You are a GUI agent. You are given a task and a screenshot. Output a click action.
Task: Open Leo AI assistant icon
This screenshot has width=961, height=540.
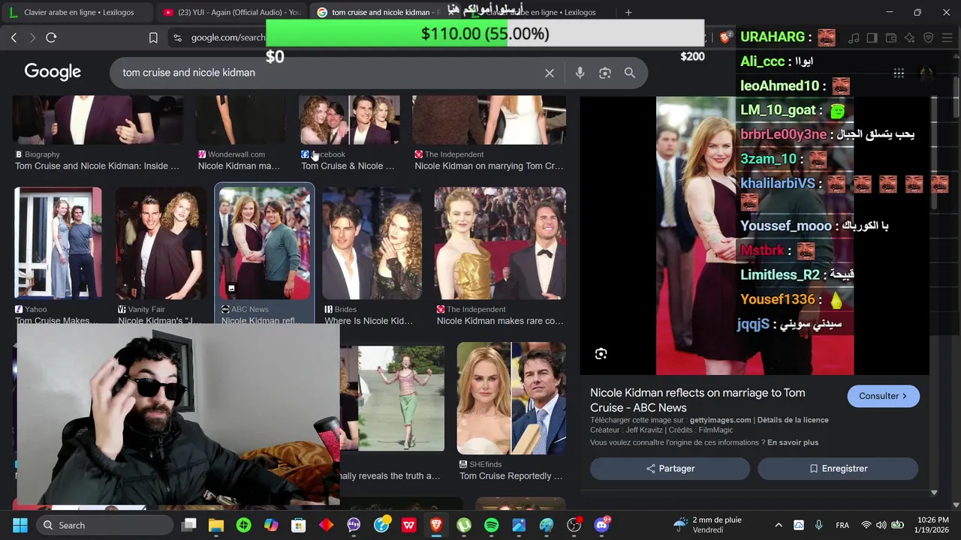[x=910, y=37]
